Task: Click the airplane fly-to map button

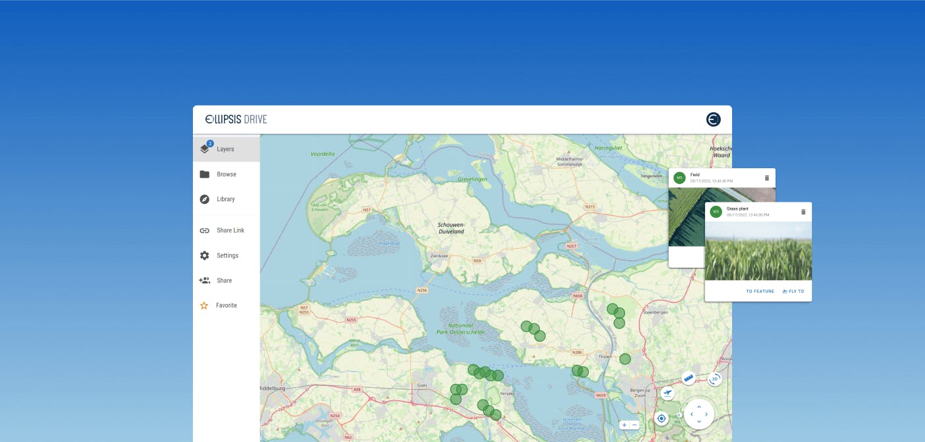Action: 667,393
